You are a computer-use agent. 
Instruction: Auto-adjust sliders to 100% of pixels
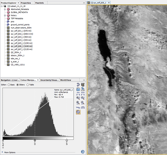coord(83,94)
